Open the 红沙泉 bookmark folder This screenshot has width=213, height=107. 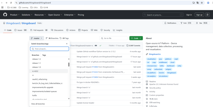point(44,7)
